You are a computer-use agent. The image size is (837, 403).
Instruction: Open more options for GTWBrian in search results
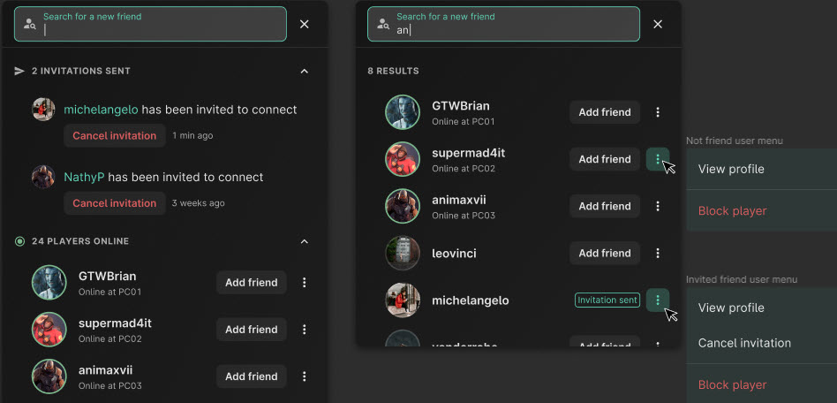(658, 112)
